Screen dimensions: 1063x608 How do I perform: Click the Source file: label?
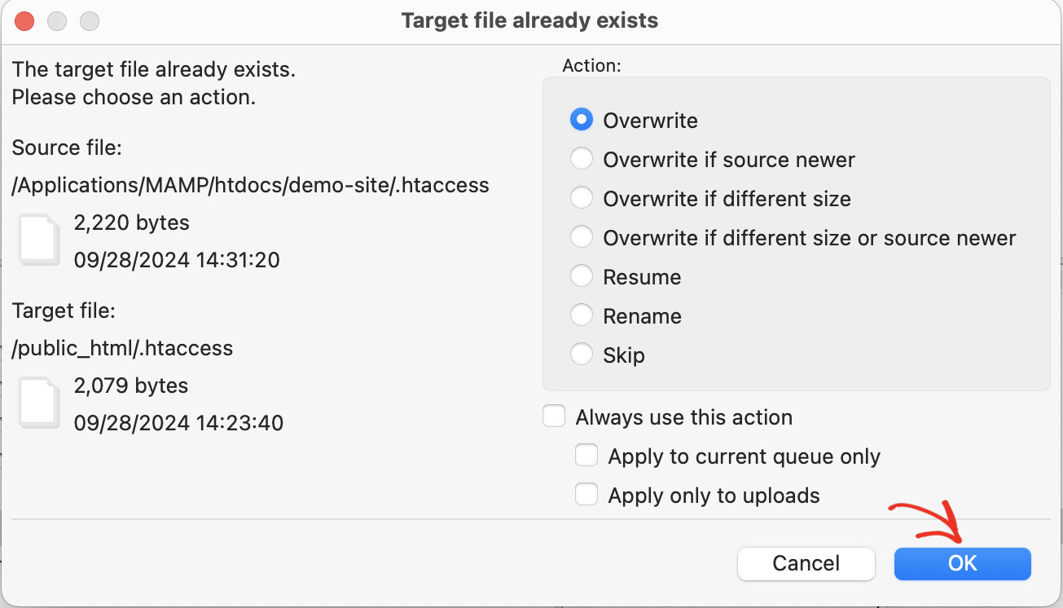[67, 148]
